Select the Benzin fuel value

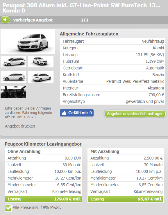pos(158,75)
